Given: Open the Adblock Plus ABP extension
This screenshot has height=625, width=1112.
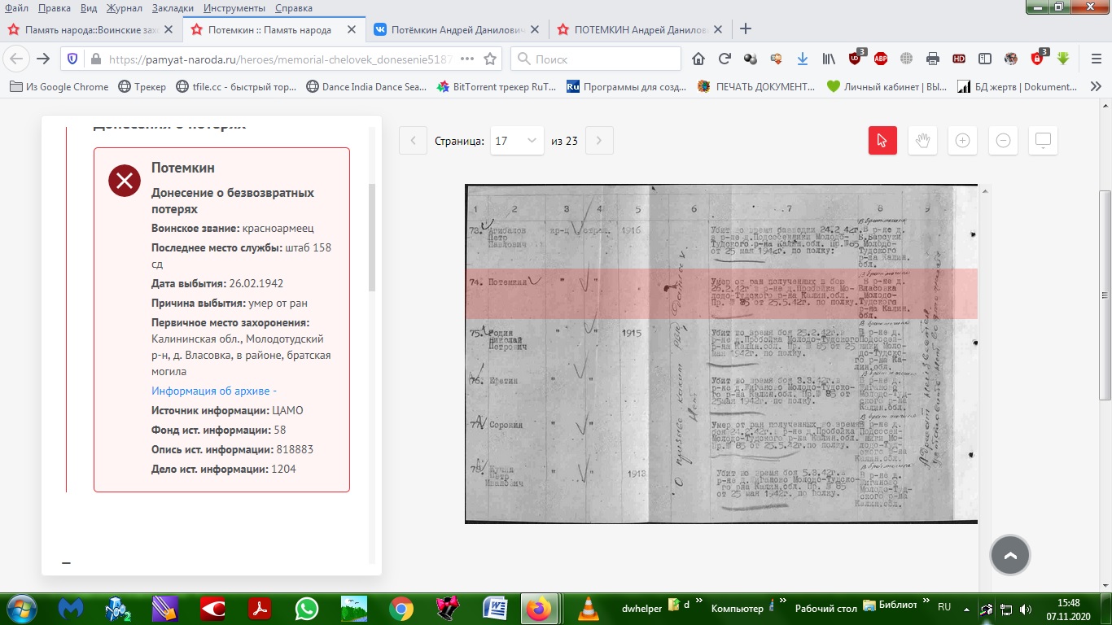Looking at the screenshot, I should 881,59.
